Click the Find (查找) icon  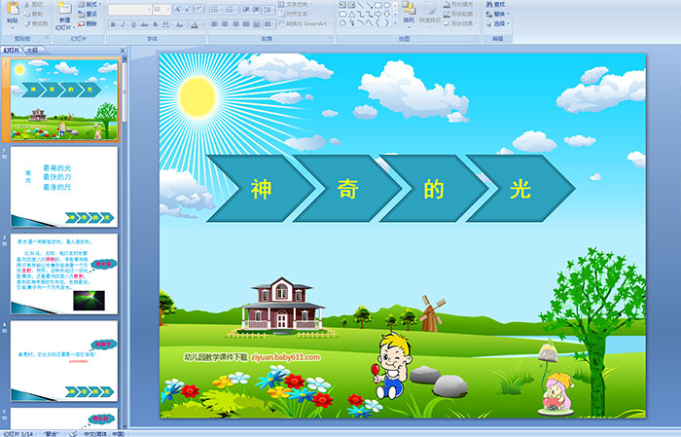[x=495, y=4]
